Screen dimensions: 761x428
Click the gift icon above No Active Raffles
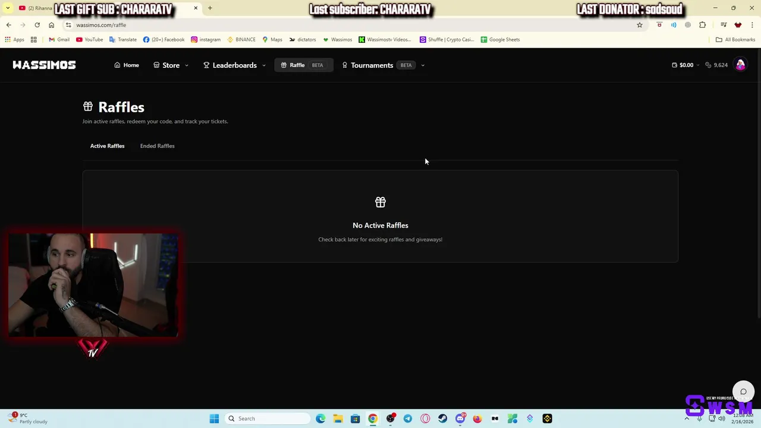(380, 202)
